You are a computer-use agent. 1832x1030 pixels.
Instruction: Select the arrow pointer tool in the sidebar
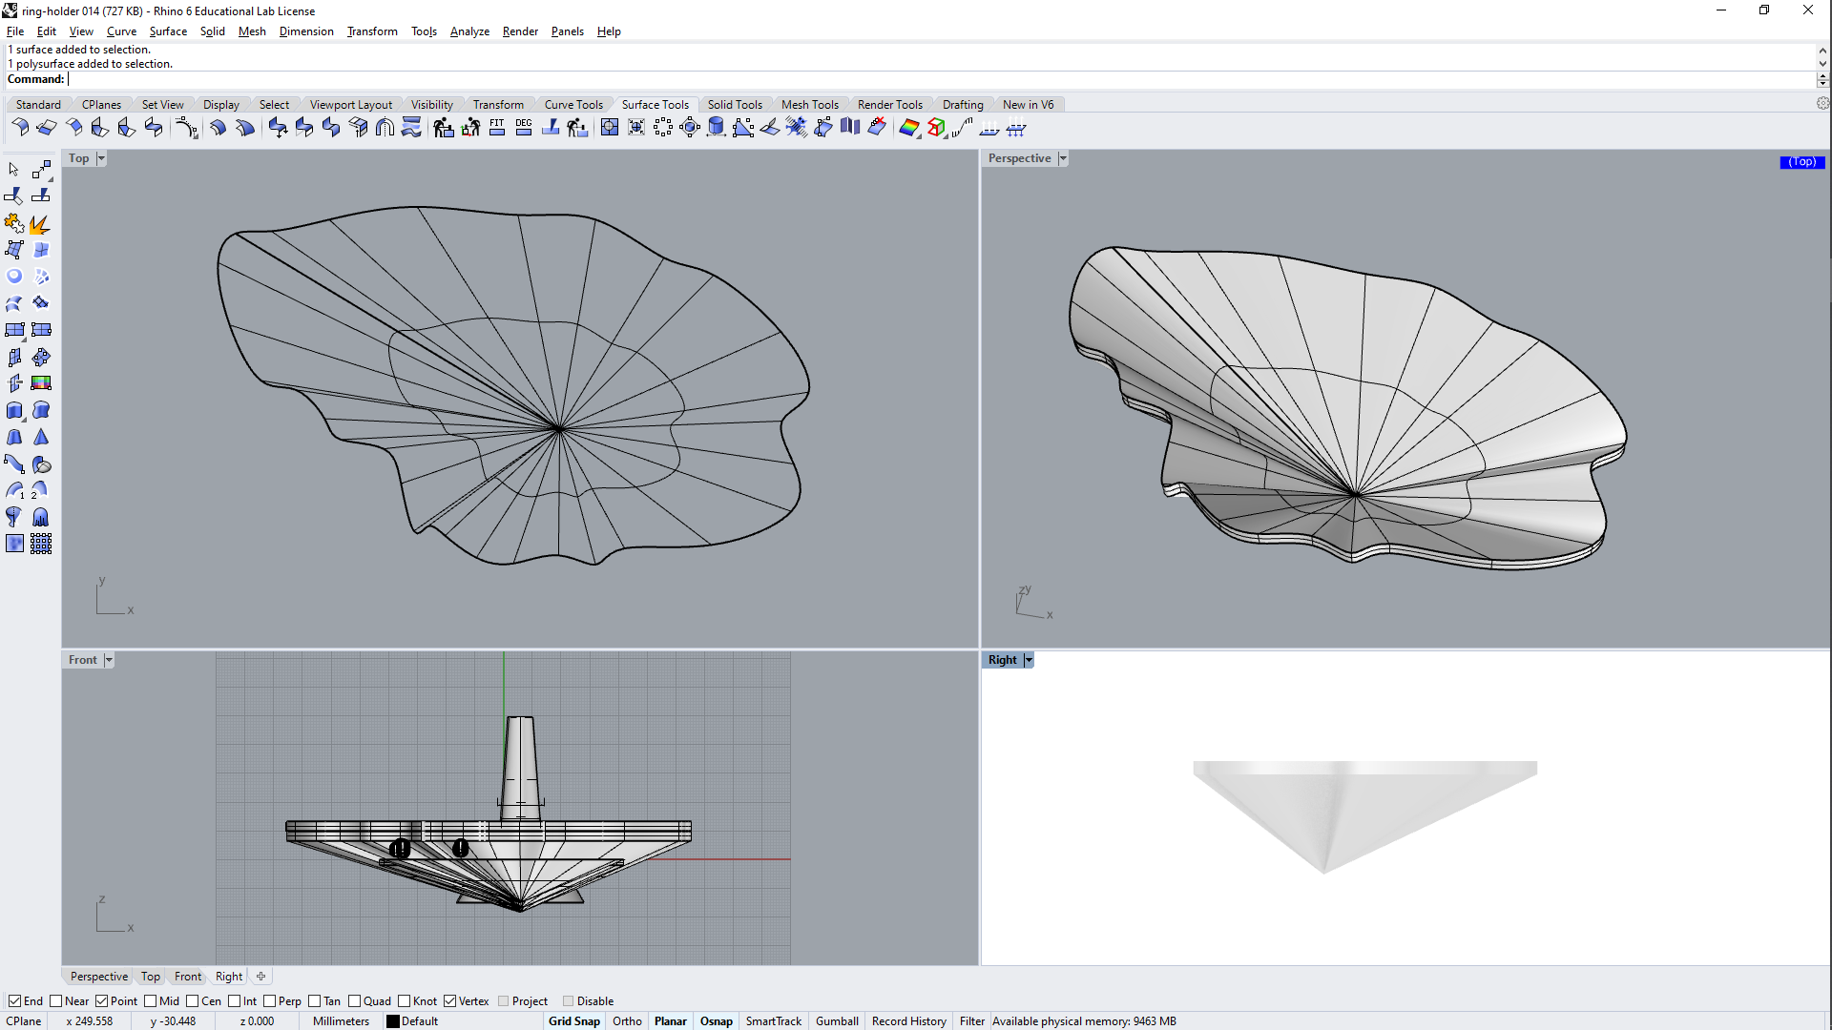(12, 169)
